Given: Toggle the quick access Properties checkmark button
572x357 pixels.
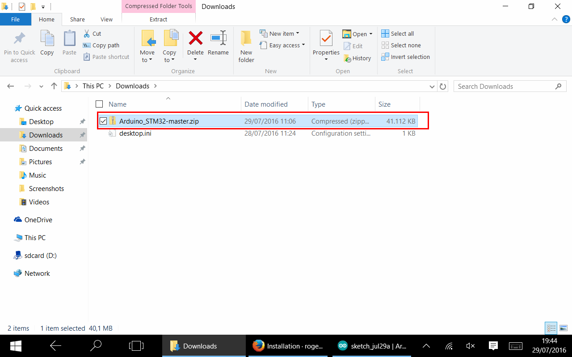Looking at the screenshot, I should pyautogui.click(x=22, y=7).
